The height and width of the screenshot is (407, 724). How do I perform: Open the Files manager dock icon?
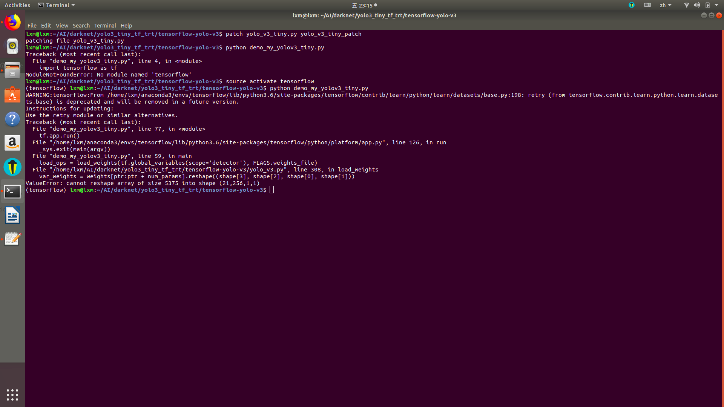(x=12, y=70)
